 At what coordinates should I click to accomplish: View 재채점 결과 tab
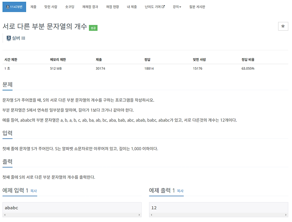tap(90, 7)
